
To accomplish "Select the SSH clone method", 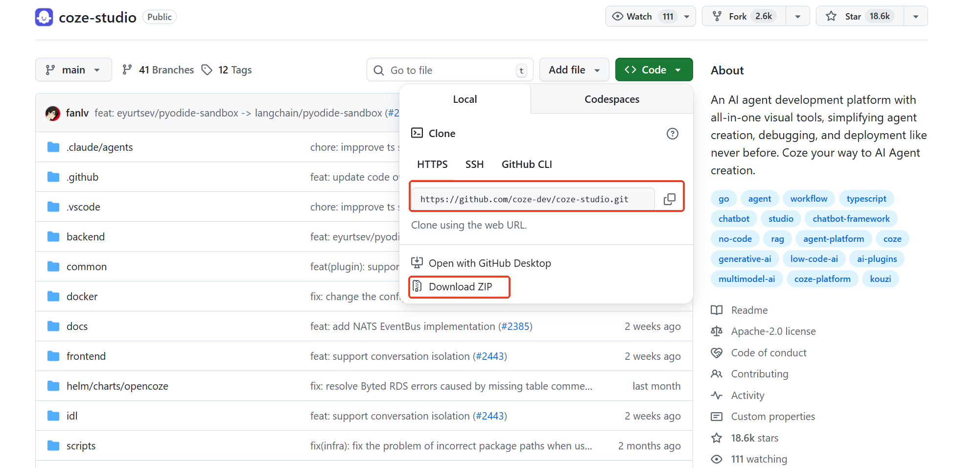I will click(474, 164).
